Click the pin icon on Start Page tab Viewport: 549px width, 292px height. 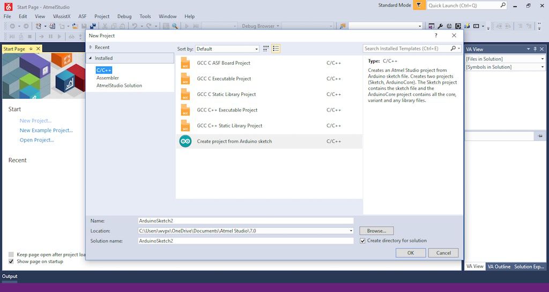coord(31,49)
